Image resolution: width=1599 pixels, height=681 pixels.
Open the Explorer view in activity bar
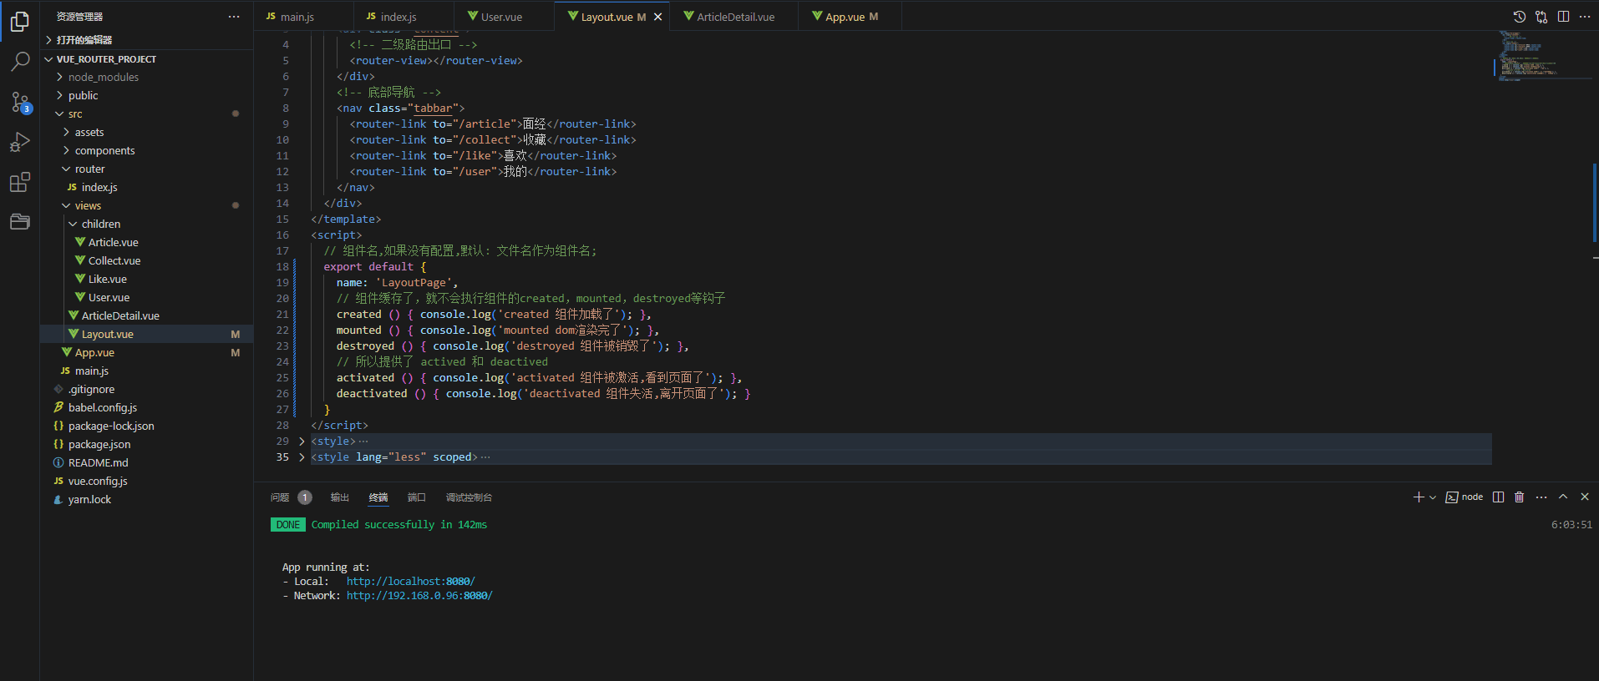point(20,22)
